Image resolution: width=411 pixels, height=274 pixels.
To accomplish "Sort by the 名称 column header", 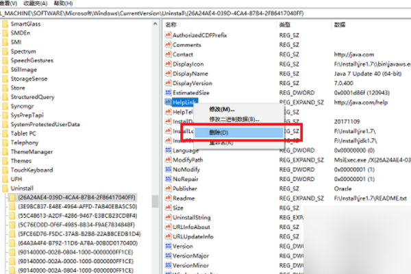I will point(171,25).
